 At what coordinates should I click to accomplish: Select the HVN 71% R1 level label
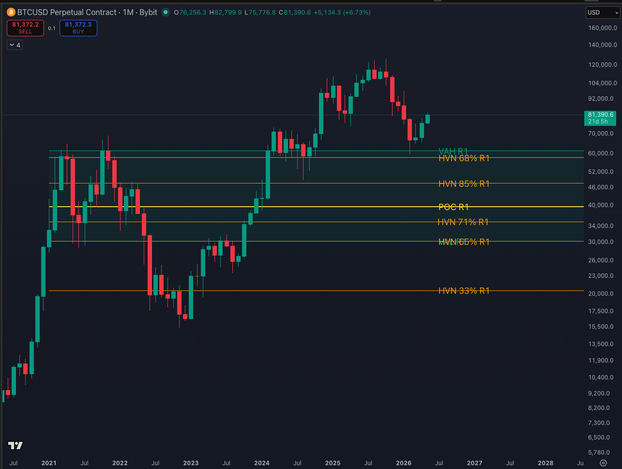[x=463, y=222]
